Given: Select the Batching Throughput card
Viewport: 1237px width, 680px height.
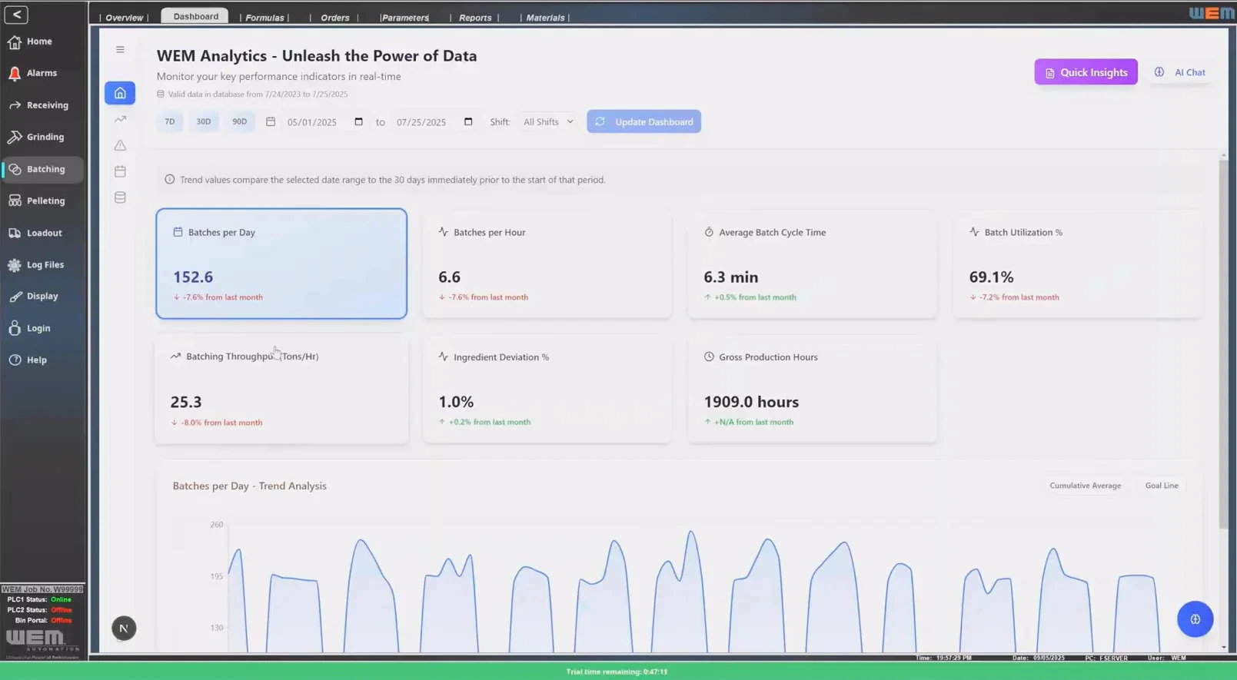Looking at the screenshot, I should coord(281,389).
